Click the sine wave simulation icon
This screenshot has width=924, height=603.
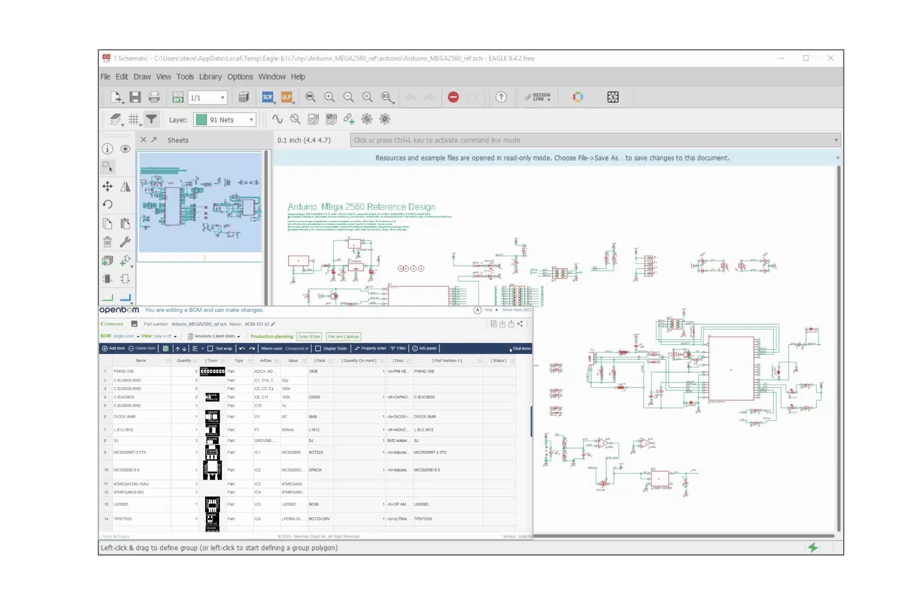tap(277, 119)
